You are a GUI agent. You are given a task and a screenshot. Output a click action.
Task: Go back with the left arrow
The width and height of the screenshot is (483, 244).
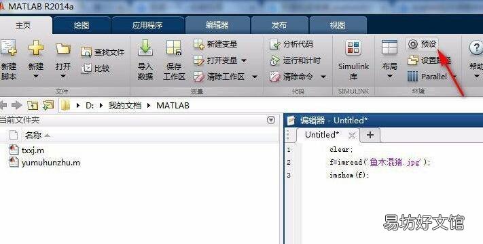pyautogui.click(x=3, y=106)
